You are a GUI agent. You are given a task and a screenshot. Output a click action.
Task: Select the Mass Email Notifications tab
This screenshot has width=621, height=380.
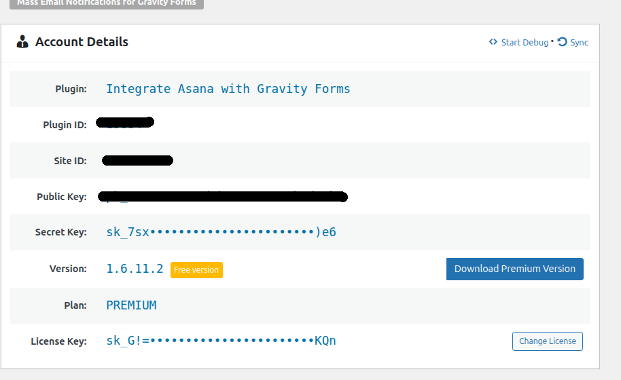click(106, 3)
